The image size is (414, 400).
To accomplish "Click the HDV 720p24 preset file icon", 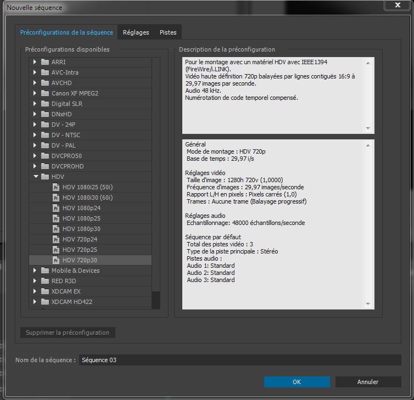I will coord(56,239).
